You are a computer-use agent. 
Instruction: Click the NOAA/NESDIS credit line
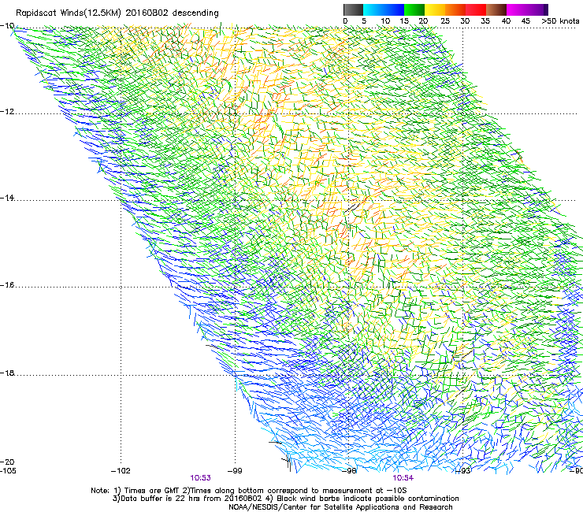pos(340,507)
